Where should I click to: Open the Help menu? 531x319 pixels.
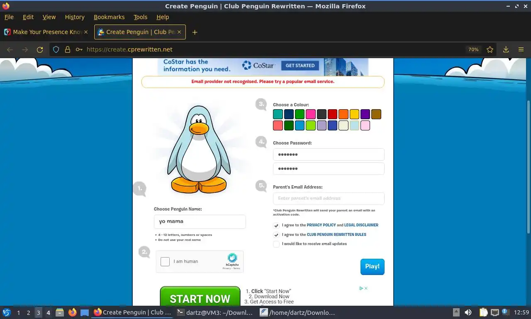click(163, 17)
